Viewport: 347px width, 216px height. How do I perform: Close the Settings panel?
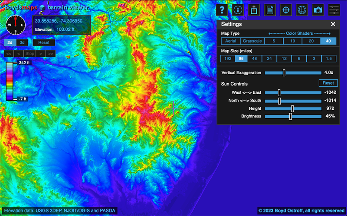point(333,24)
